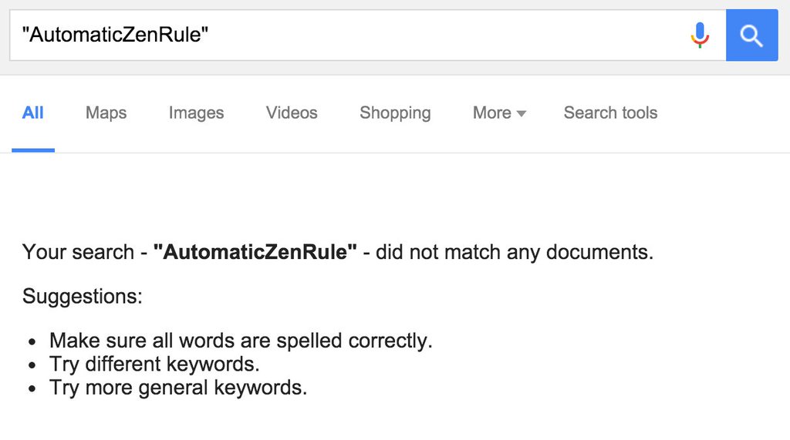The image size is (790, 440).
Task: Select the All results tab
Action: coord(32,113)
